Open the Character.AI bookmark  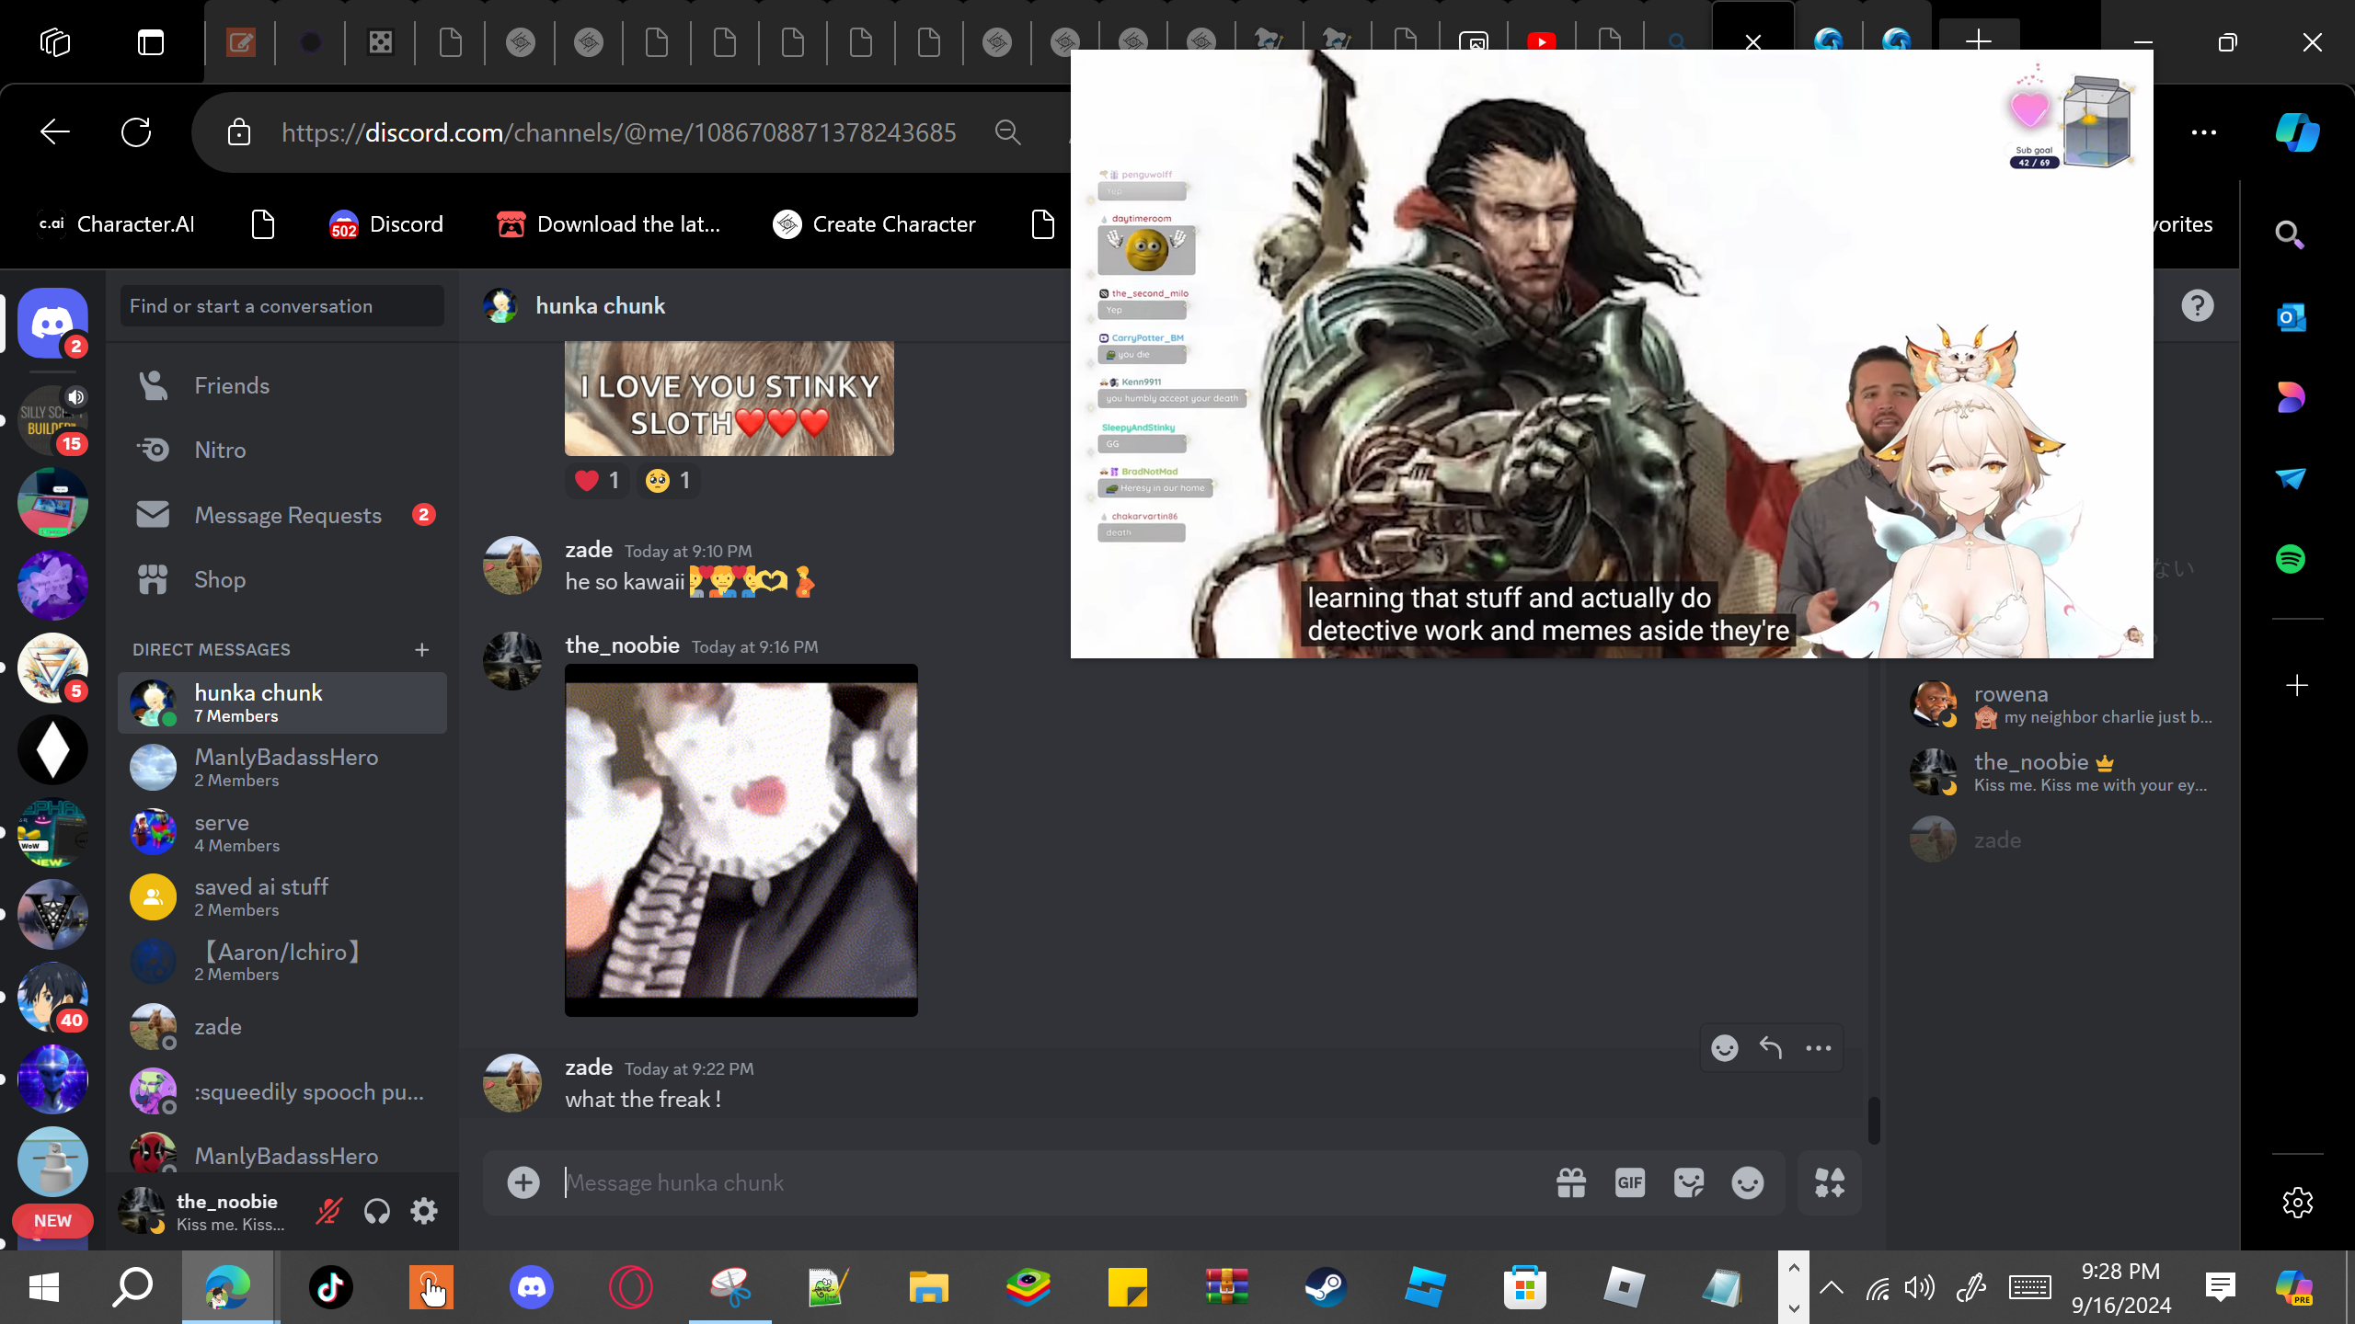pos(116,224)
